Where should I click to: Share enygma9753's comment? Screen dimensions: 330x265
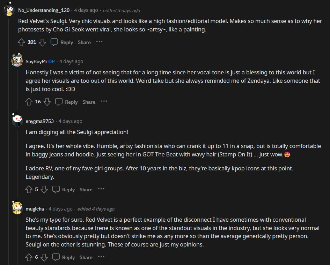coord(86,190)
